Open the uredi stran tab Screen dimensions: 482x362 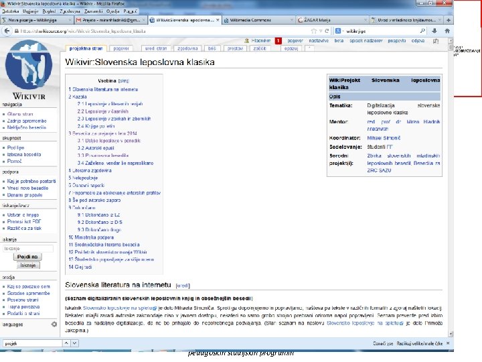(x=156, y=48)
